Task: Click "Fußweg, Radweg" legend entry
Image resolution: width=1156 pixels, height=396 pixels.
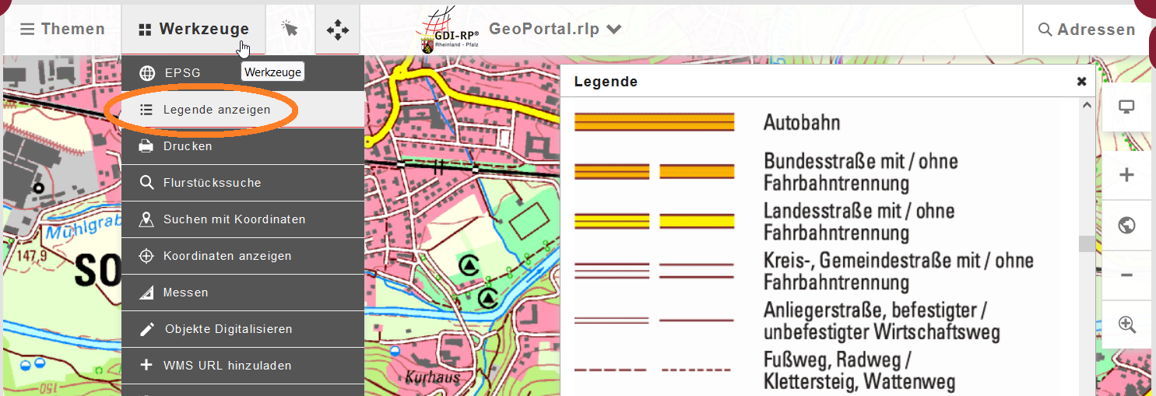Action: [859, 370]
